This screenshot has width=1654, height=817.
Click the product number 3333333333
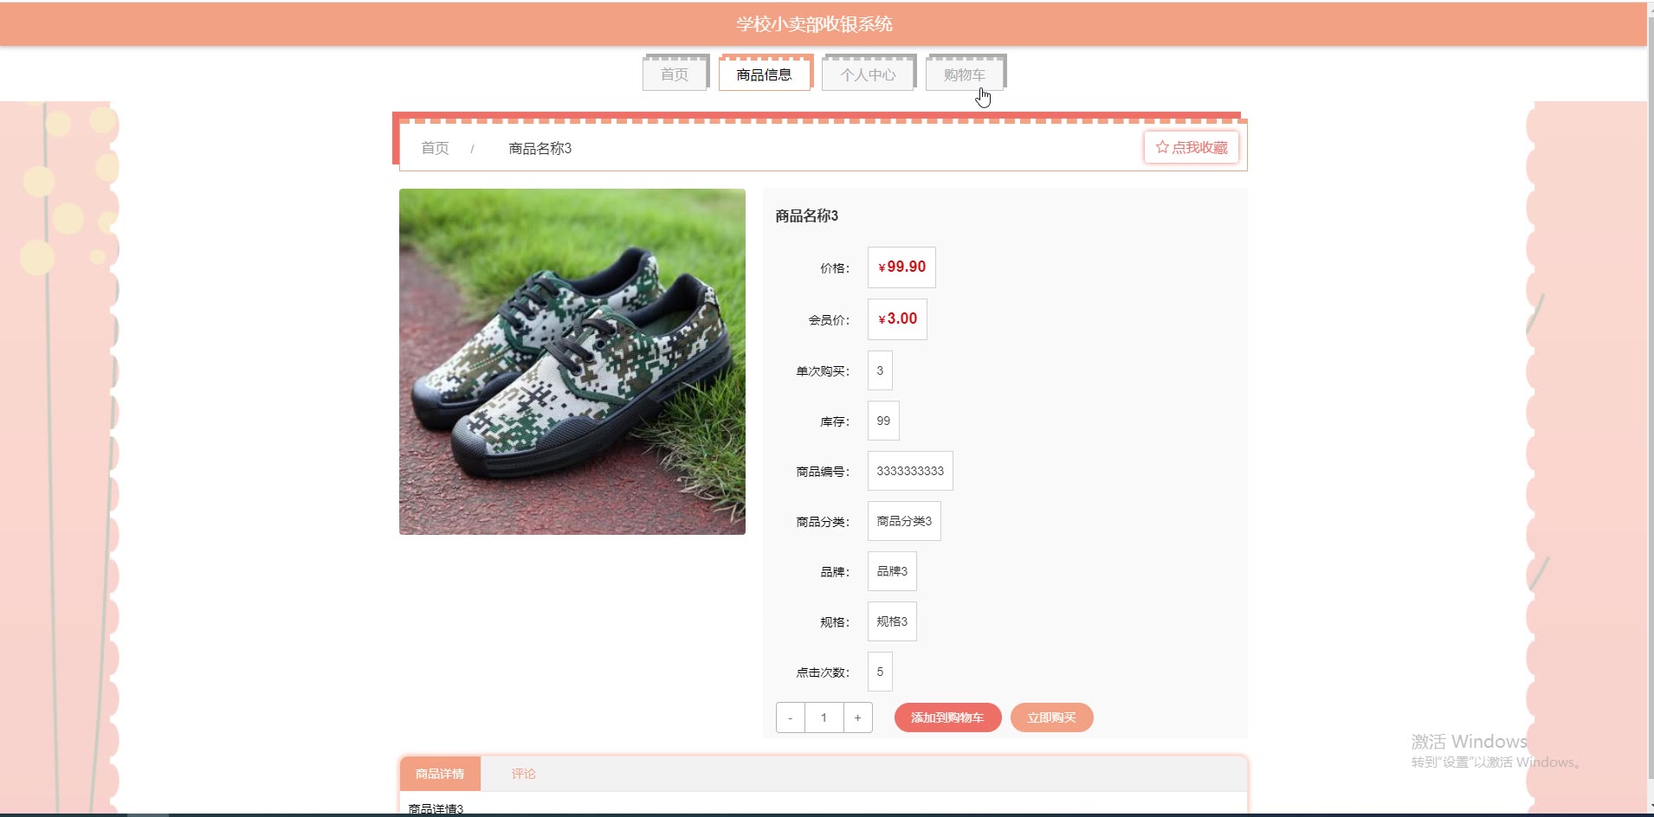click(910, 471)
